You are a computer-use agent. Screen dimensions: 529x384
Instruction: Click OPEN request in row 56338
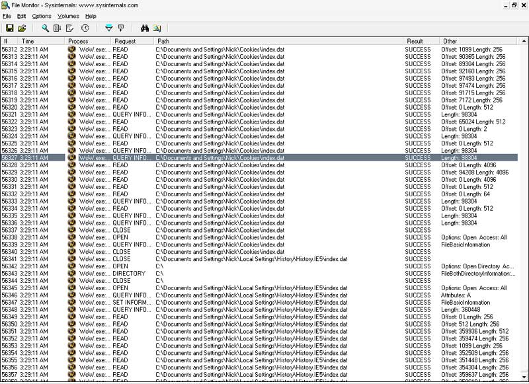tap(120, 237)
